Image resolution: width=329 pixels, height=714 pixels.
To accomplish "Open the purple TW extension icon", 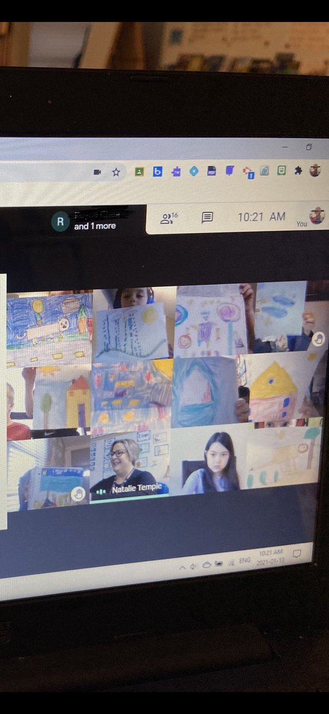I will 176,171.
